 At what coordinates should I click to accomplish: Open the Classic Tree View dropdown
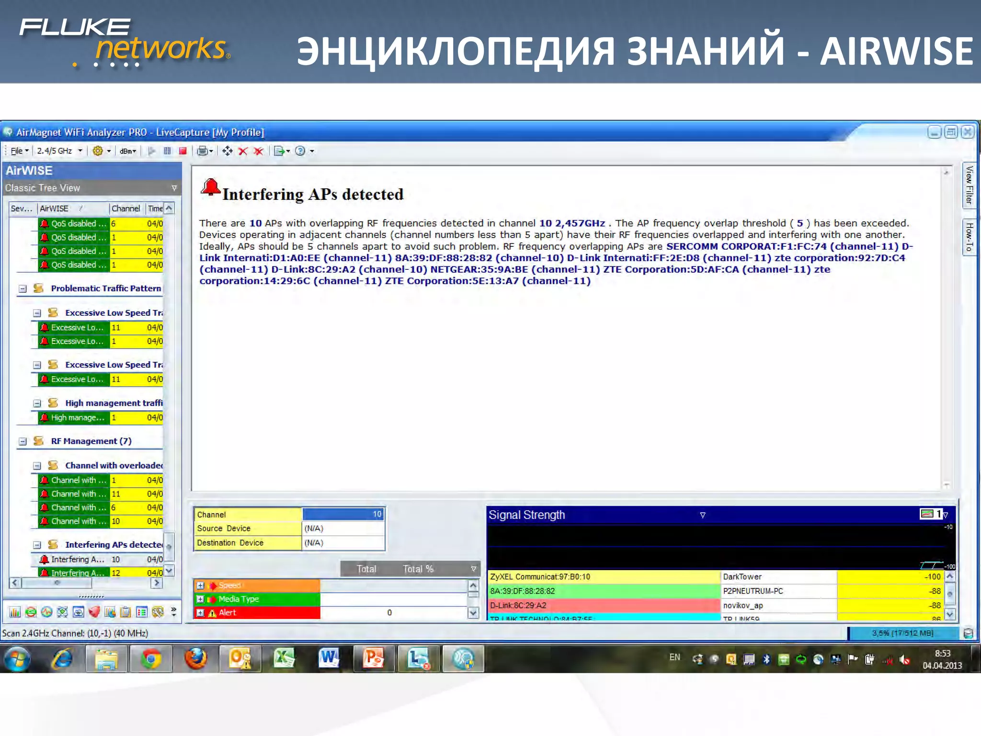pyautogui.click(x=174, y=188)
